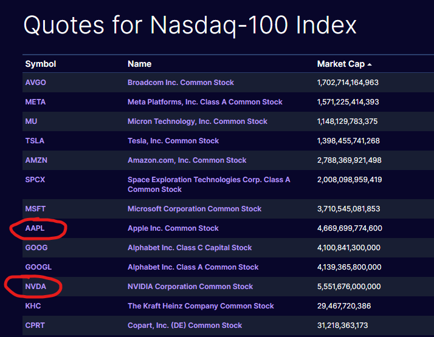Viewport: 434px width, 337px height.
Task: Select Microsoft market cap 3,710,545,081,853
Action: click(349, 209)
